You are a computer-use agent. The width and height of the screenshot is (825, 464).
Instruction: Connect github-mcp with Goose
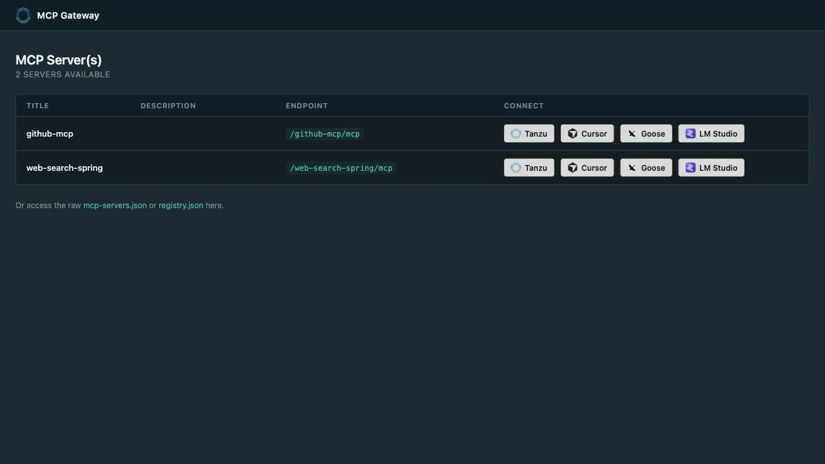click(646, 133)
